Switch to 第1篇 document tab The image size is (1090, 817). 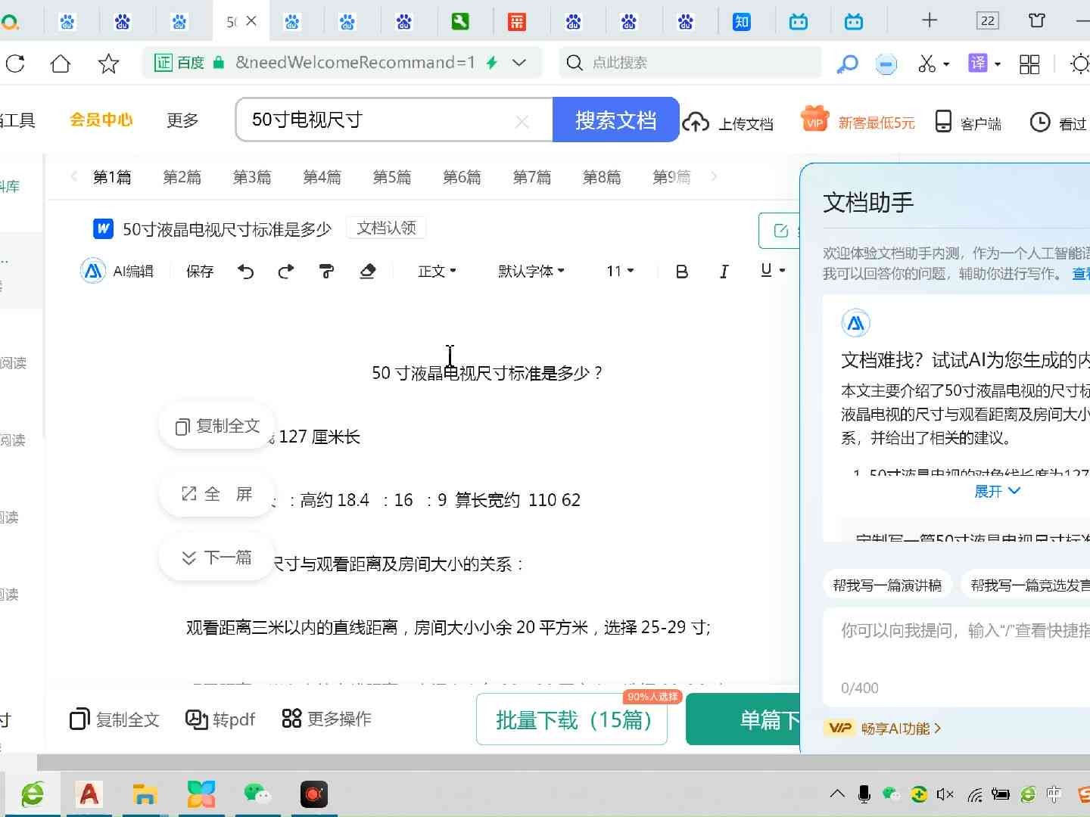click(x=112, y=177)
